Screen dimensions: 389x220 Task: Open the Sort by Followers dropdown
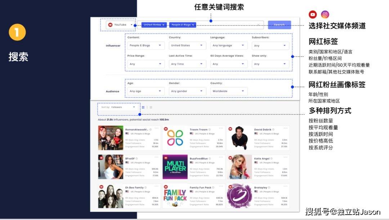[x=119, y=107]
